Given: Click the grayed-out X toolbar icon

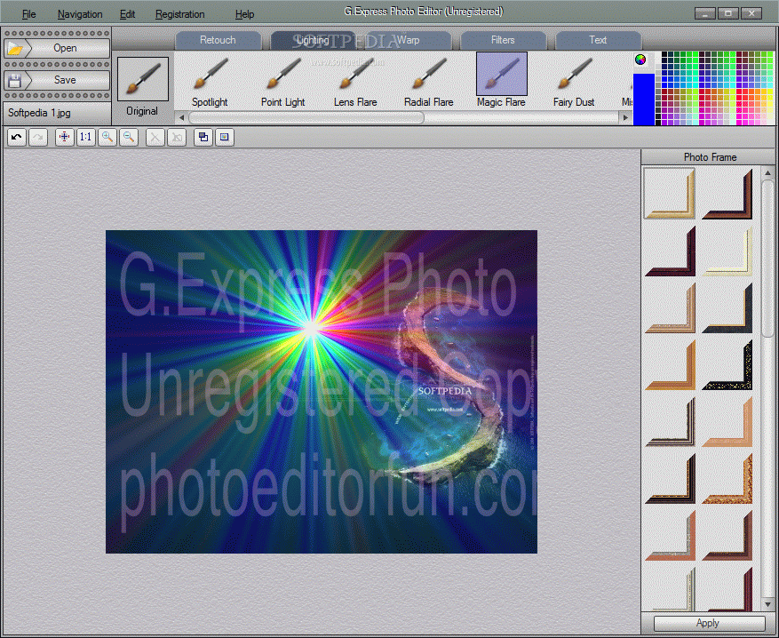Looking at the screenshot, I should coord(155,137).
